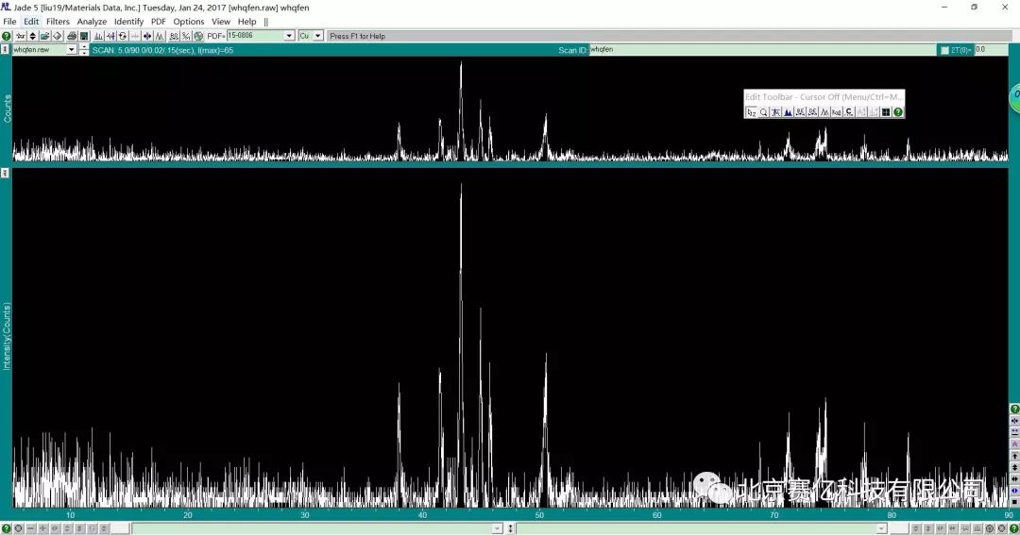This screenshot has width=1020, height=535.
Task: Click the filled peak paint icon in Edit Toolbar
Action: [x=788, y=112]
